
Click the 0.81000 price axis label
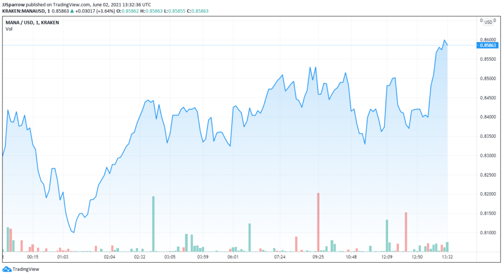click(487, 233)
